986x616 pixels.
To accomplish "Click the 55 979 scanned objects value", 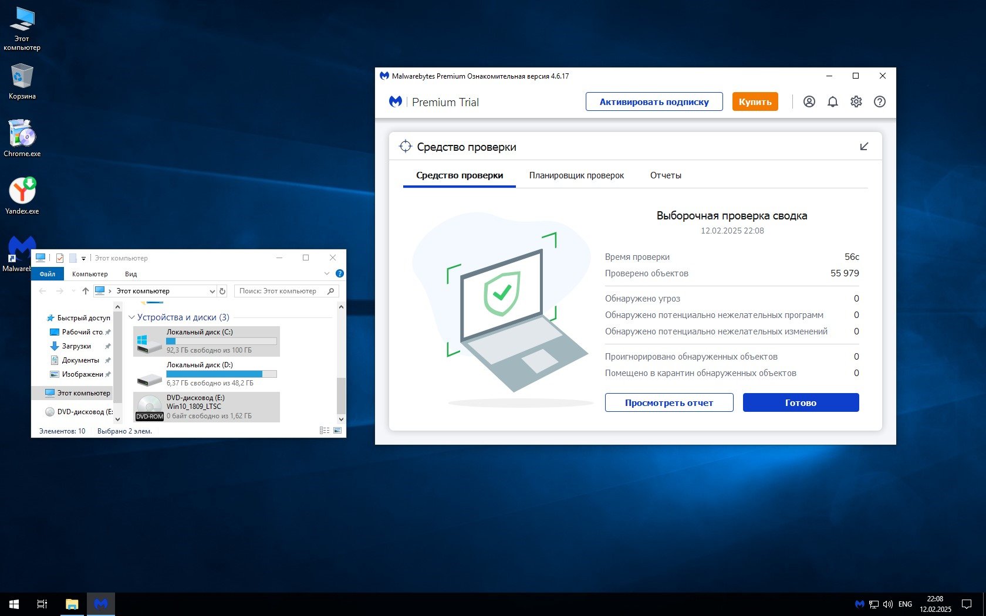I will pos(845,273).
